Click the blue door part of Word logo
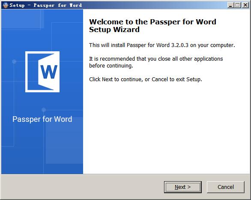The width and height of the screenshot is (251, 200). click(x=33, y=72)
